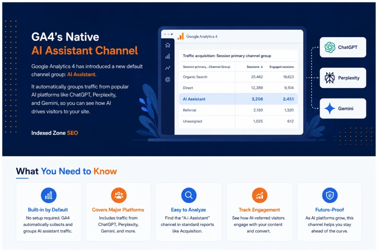Click the 25,482 sessions value

click(x=257, y=77)
